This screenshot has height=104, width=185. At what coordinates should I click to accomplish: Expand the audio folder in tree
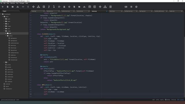click(4, 19)
